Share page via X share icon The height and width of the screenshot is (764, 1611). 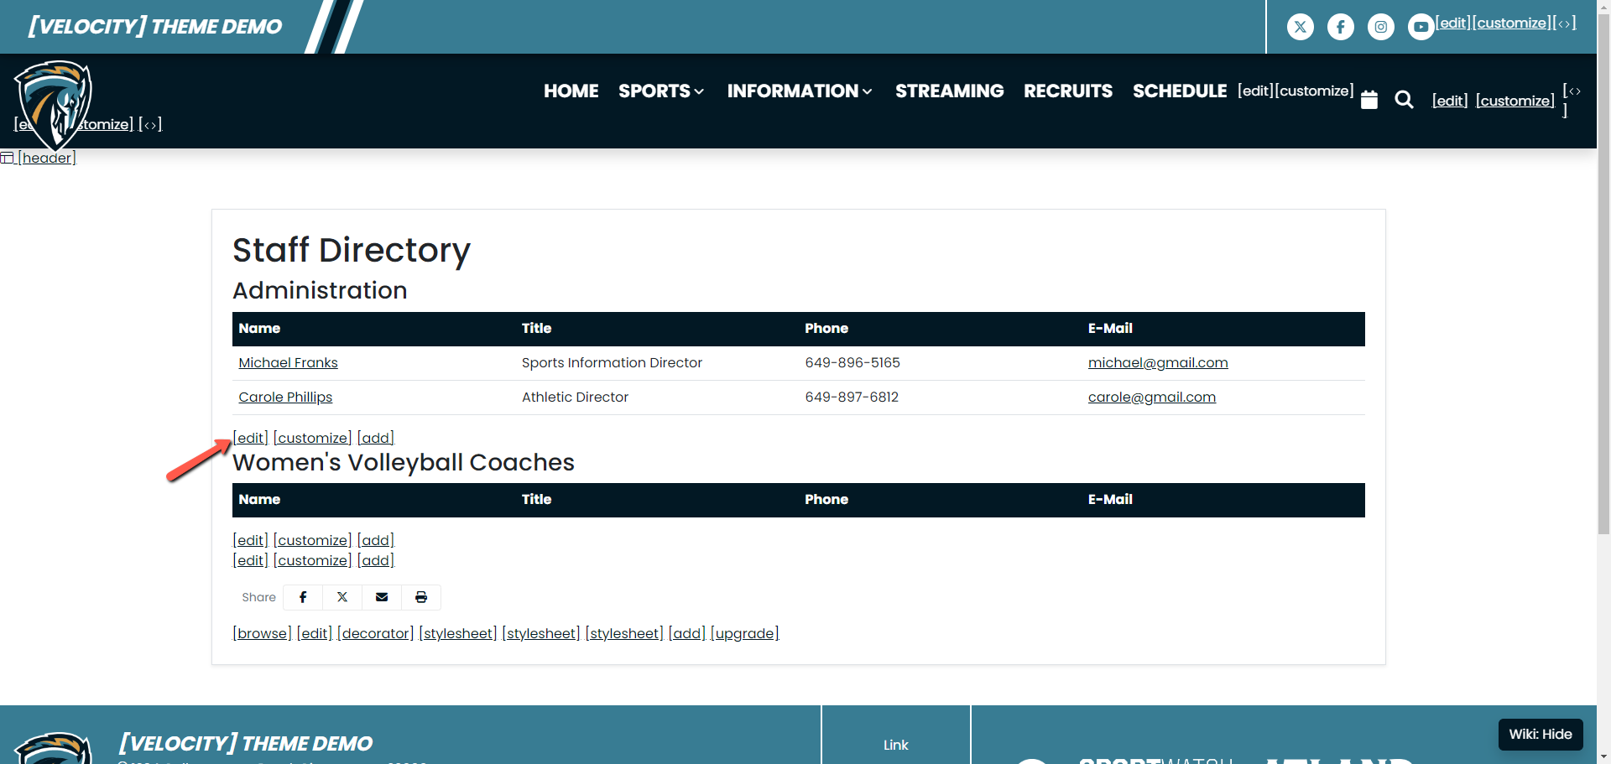tap(342, 597)
